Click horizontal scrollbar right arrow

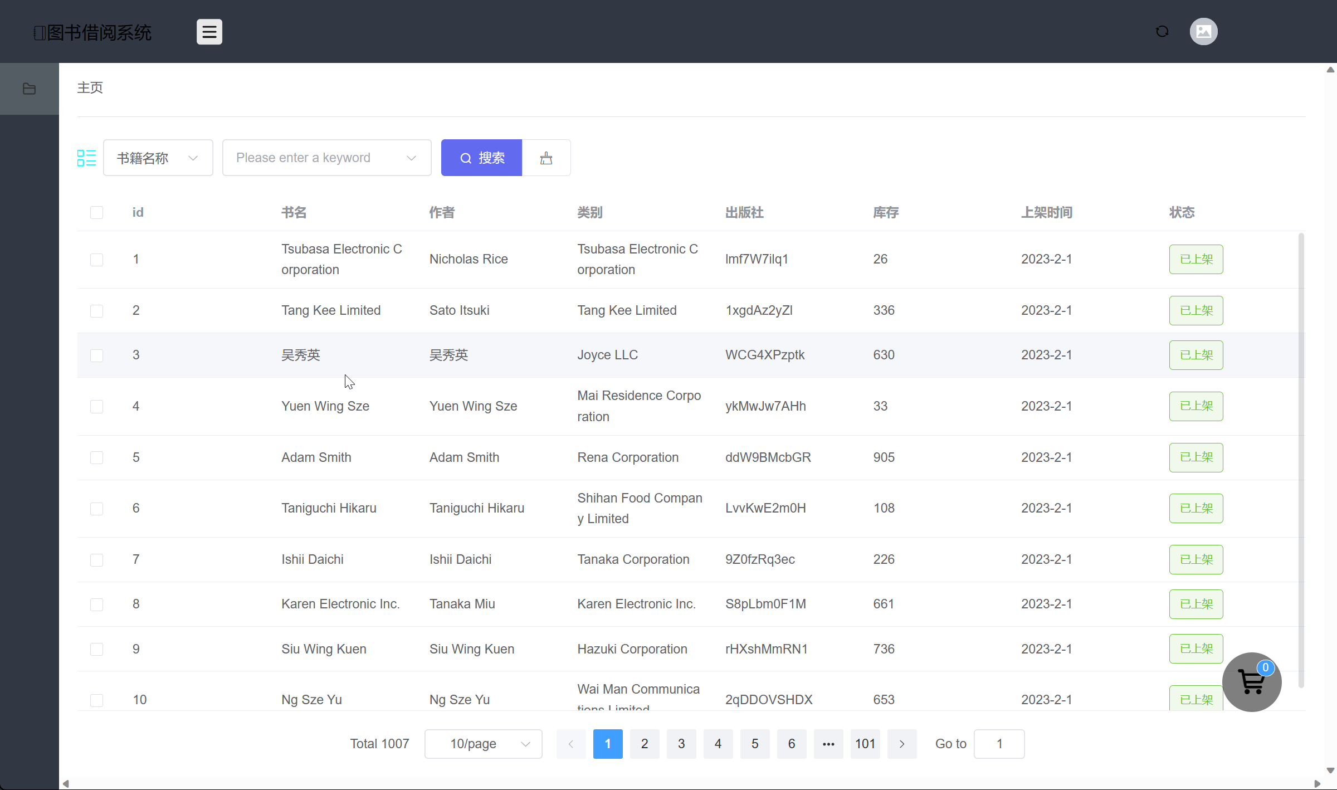pos(1318,784)
